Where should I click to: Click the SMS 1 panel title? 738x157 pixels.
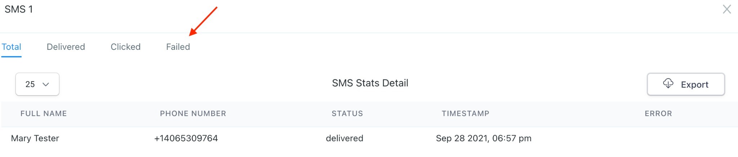[19, 9]
